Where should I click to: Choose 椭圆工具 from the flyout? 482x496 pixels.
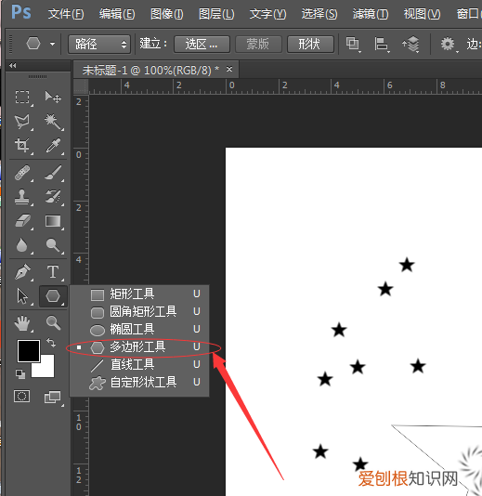pos(139,330)
